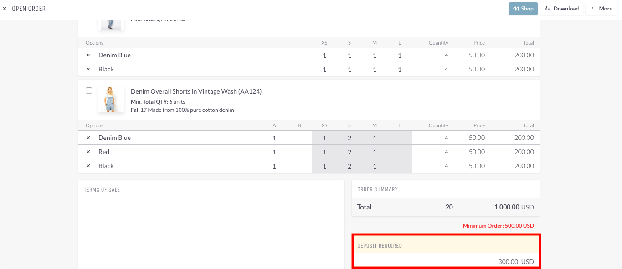Click the Deposit Required amount field
This screenshot has width=622, height=269.
pyautogui.click(x=446, y=262)
